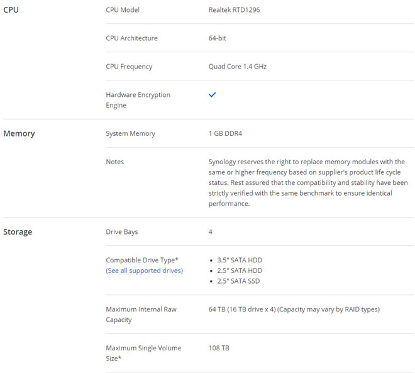Click the Hardware Encryption Engine checkmark icon
The image size is (415, 373).
tap(213, 94)
